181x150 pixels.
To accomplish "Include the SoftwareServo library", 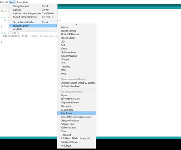I will 76,128.
